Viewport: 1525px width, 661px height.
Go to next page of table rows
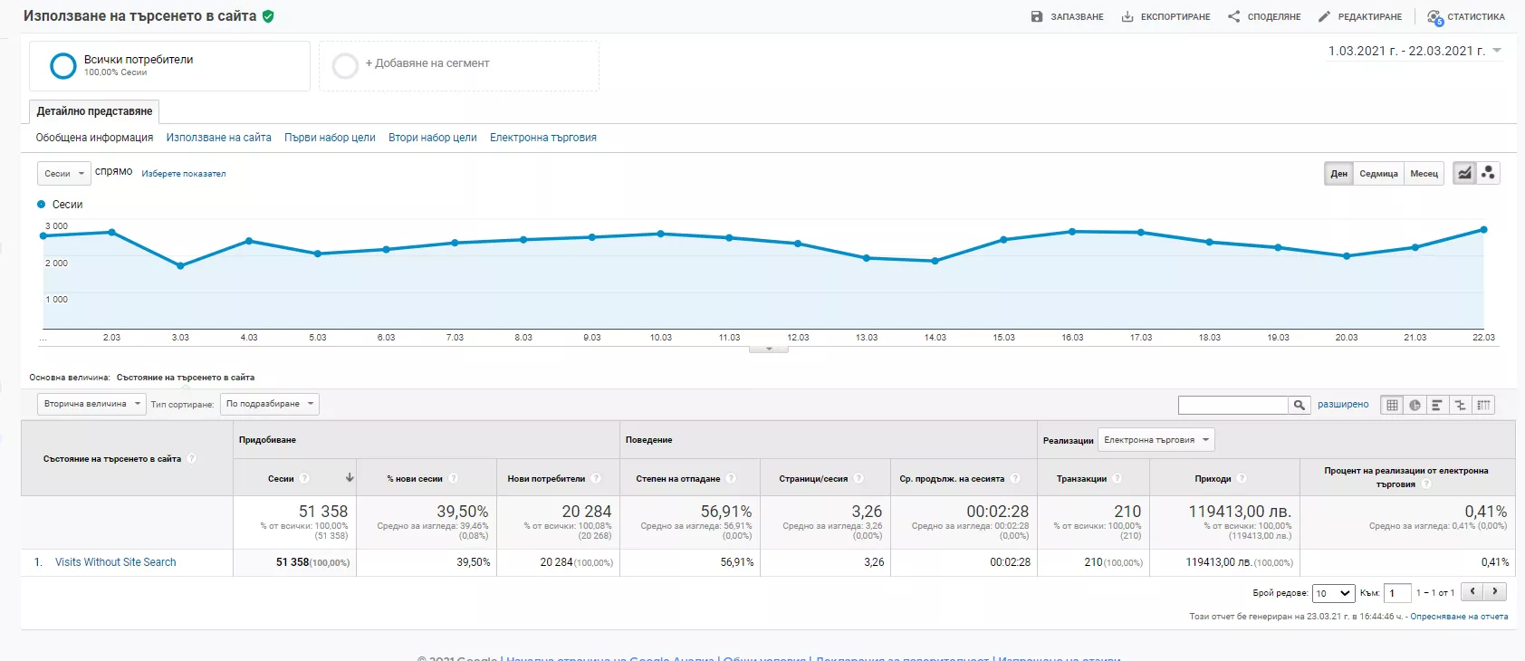click(x=1495, y=591)
